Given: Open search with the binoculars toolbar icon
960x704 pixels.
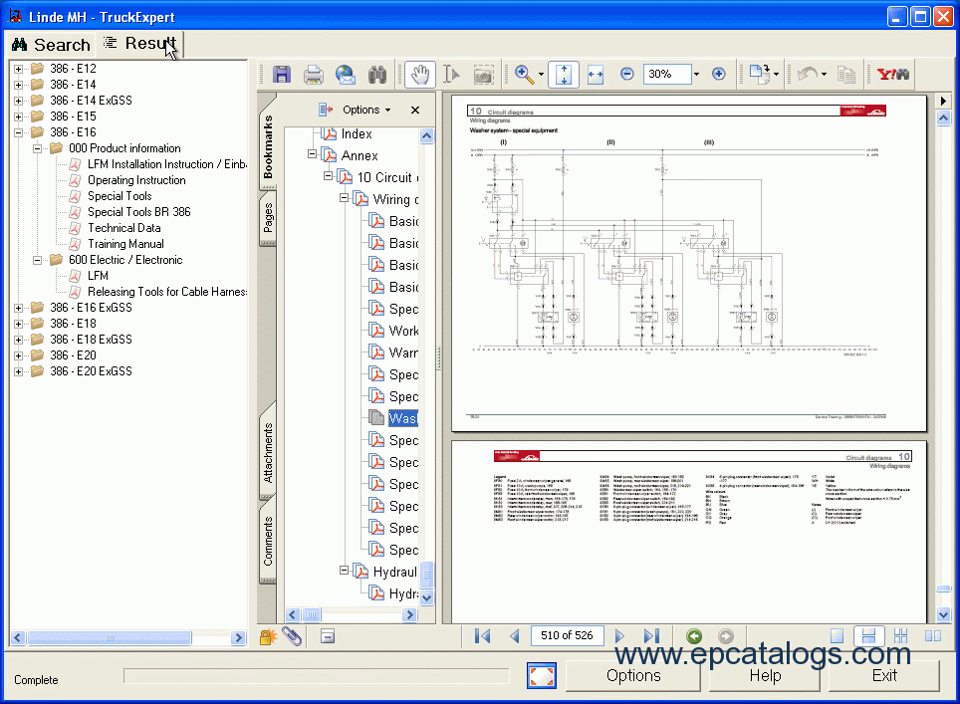Looking at the screenshot, I should tap(377, 75).
